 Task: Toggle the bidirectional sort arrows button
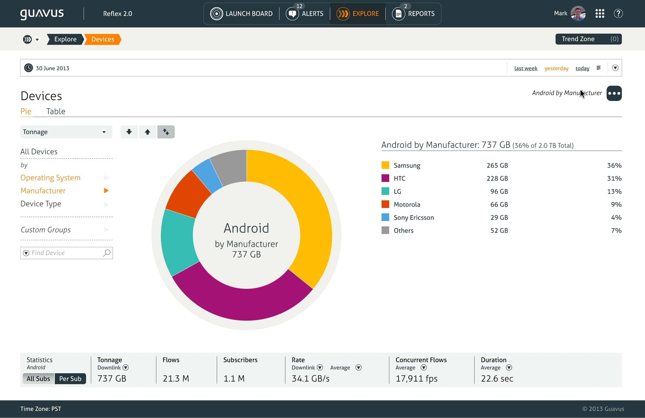pyautogui.click(x=166, y=132)
